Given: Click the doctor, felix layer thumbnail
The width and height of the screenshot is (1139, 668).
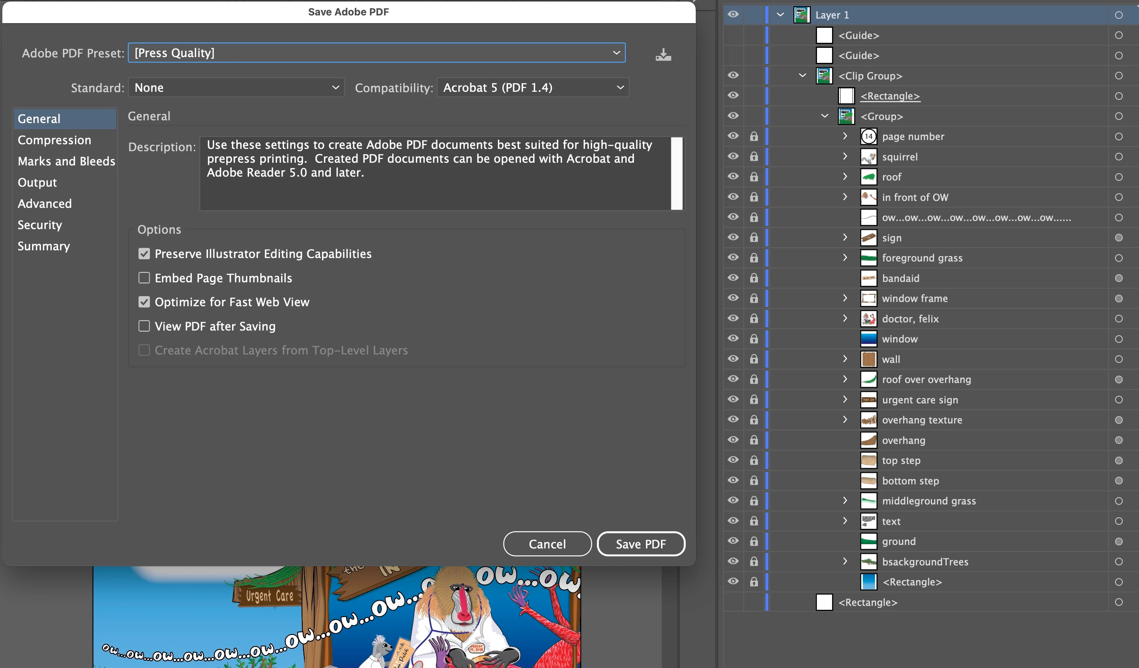Looking at the screenshot, I should pyautogui.click(x=868, y=319).
